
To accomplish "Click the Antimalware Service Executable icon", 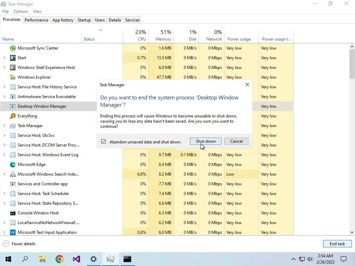I will (x=13, y=97).
